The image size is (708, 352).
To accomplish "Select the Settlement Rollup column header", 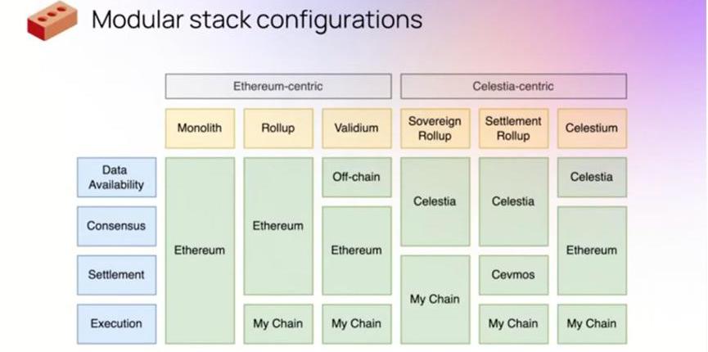I will 513,129.
